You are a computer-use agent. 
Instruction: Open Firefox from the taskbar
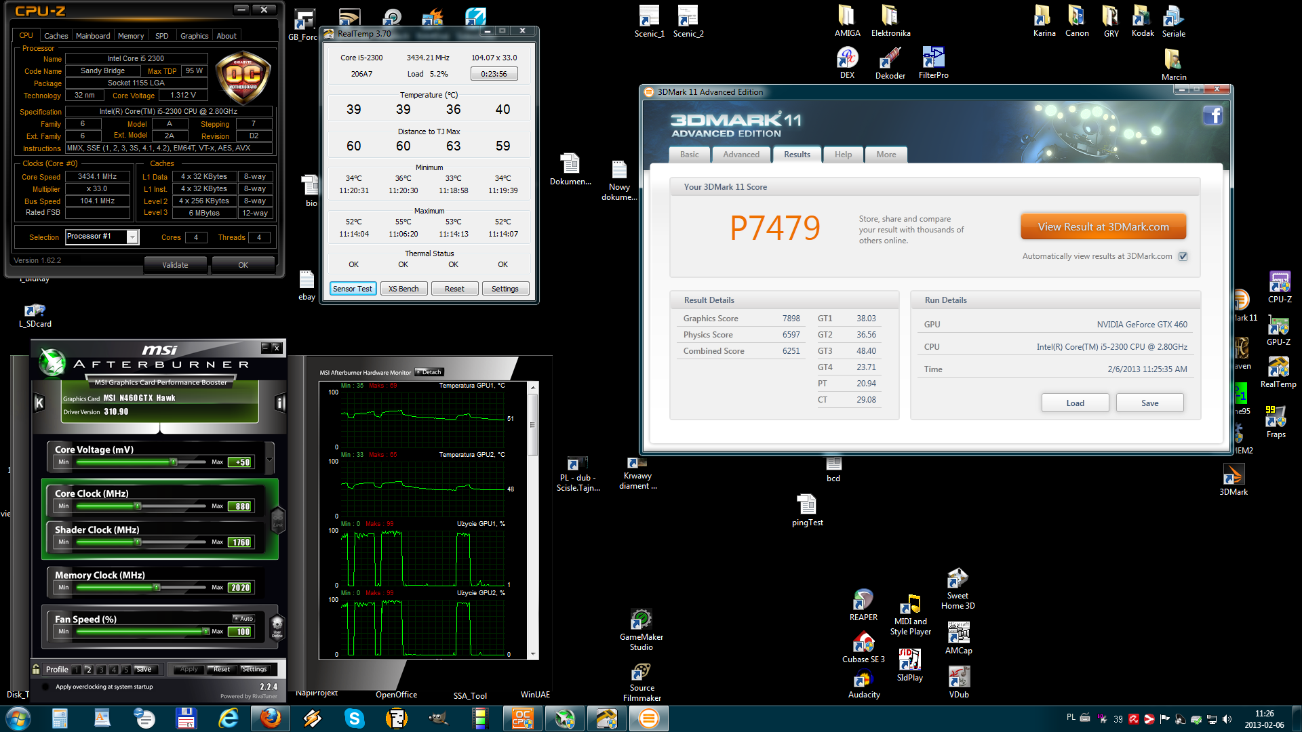(271, 718)
